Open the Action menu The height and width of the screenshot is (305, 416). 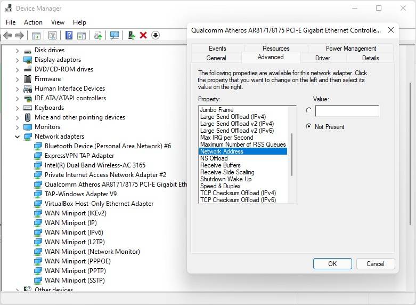33,22
